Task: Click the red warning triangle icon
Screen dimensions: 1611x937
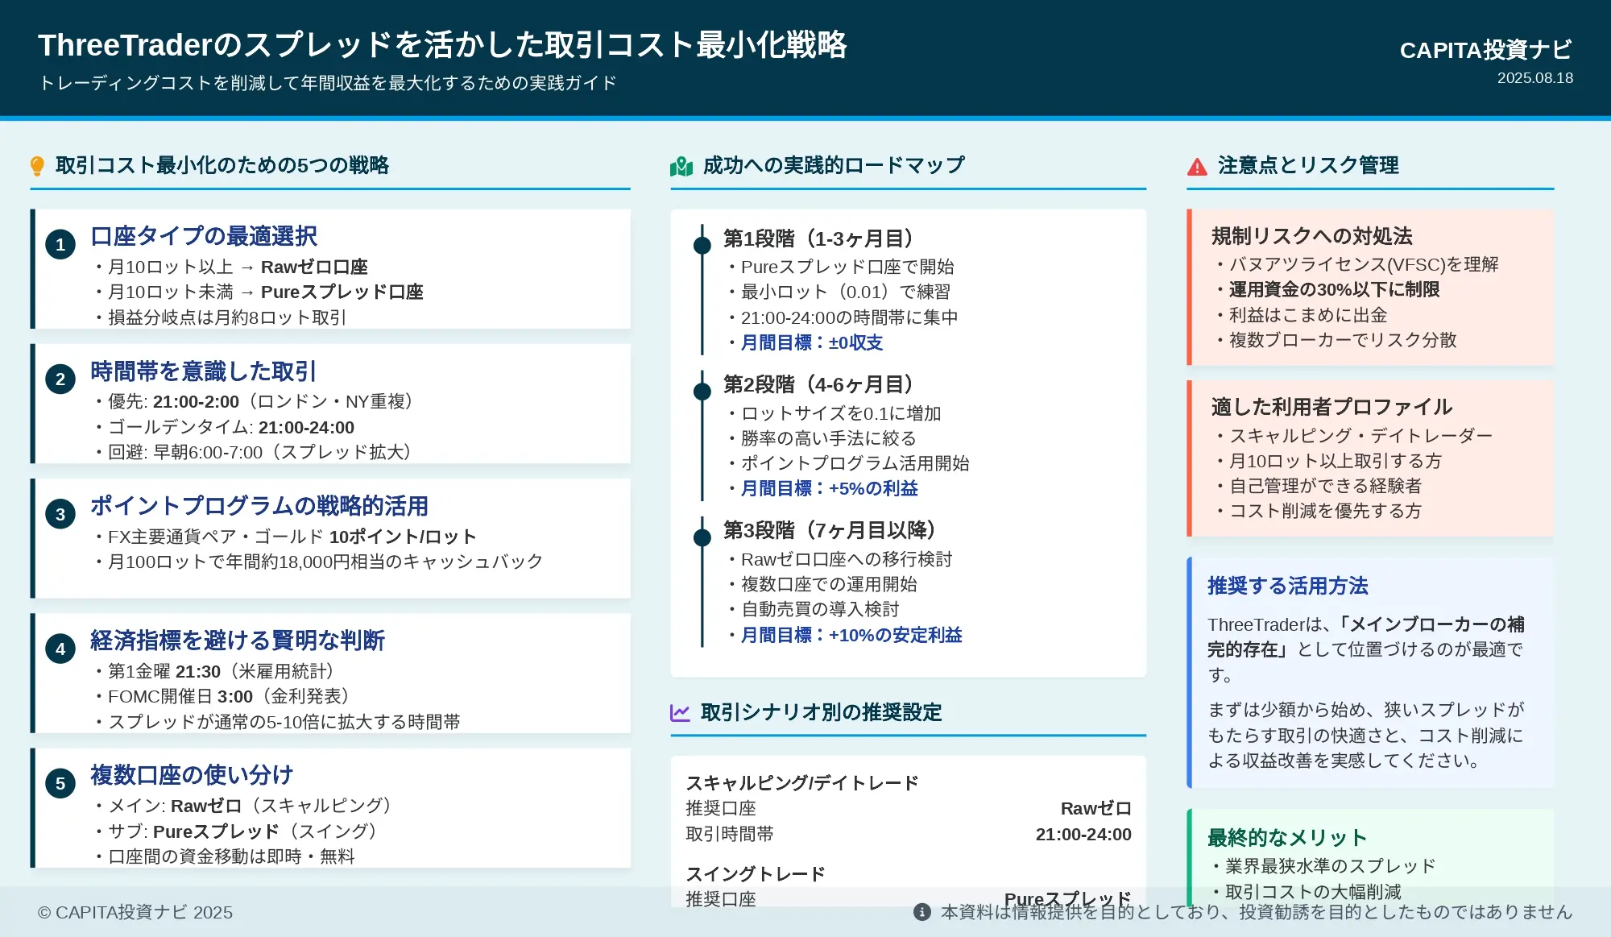Action: click(1198, 167)
